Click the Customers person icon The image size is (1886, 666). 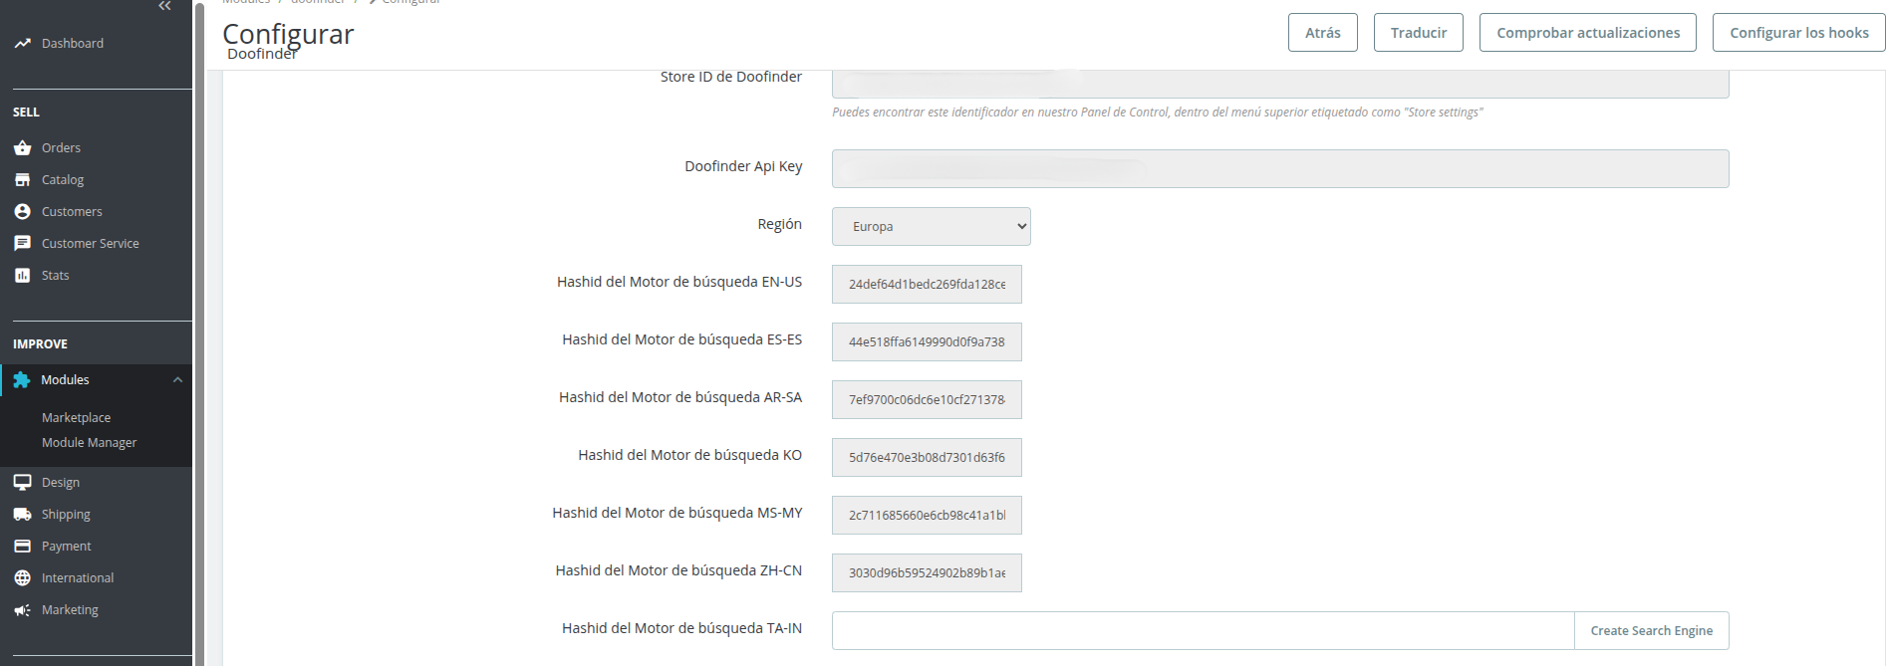(22, 212)
